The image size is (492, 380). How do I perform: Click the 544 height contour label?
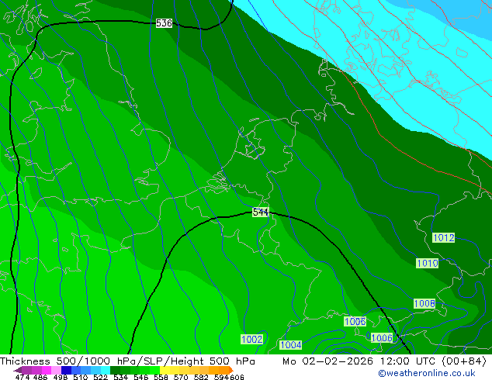[x=261, y=212]
